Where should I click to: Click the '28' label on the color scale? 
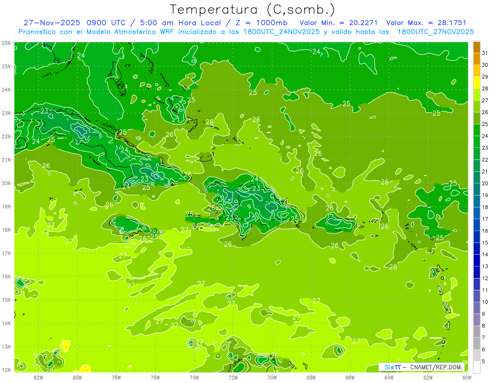point(485,88)
